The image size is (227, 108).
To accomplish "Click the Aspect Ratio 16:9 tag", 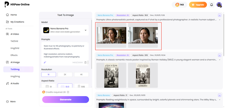I will (x=140, y=15).
